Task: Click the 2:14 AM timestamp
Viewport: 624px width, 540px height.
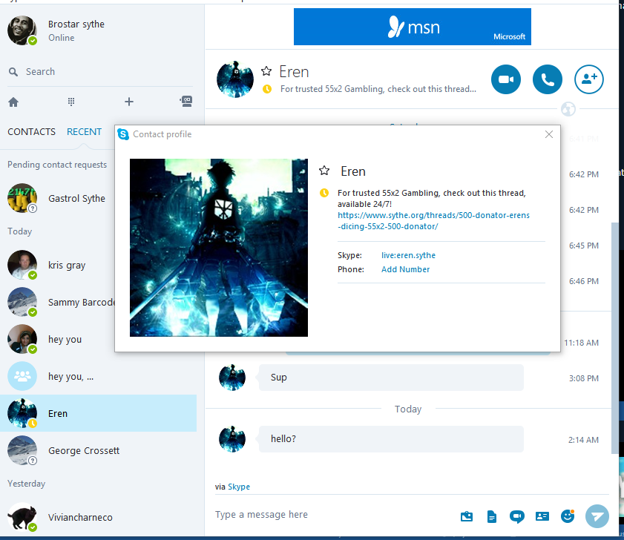Action: [583, 440]
